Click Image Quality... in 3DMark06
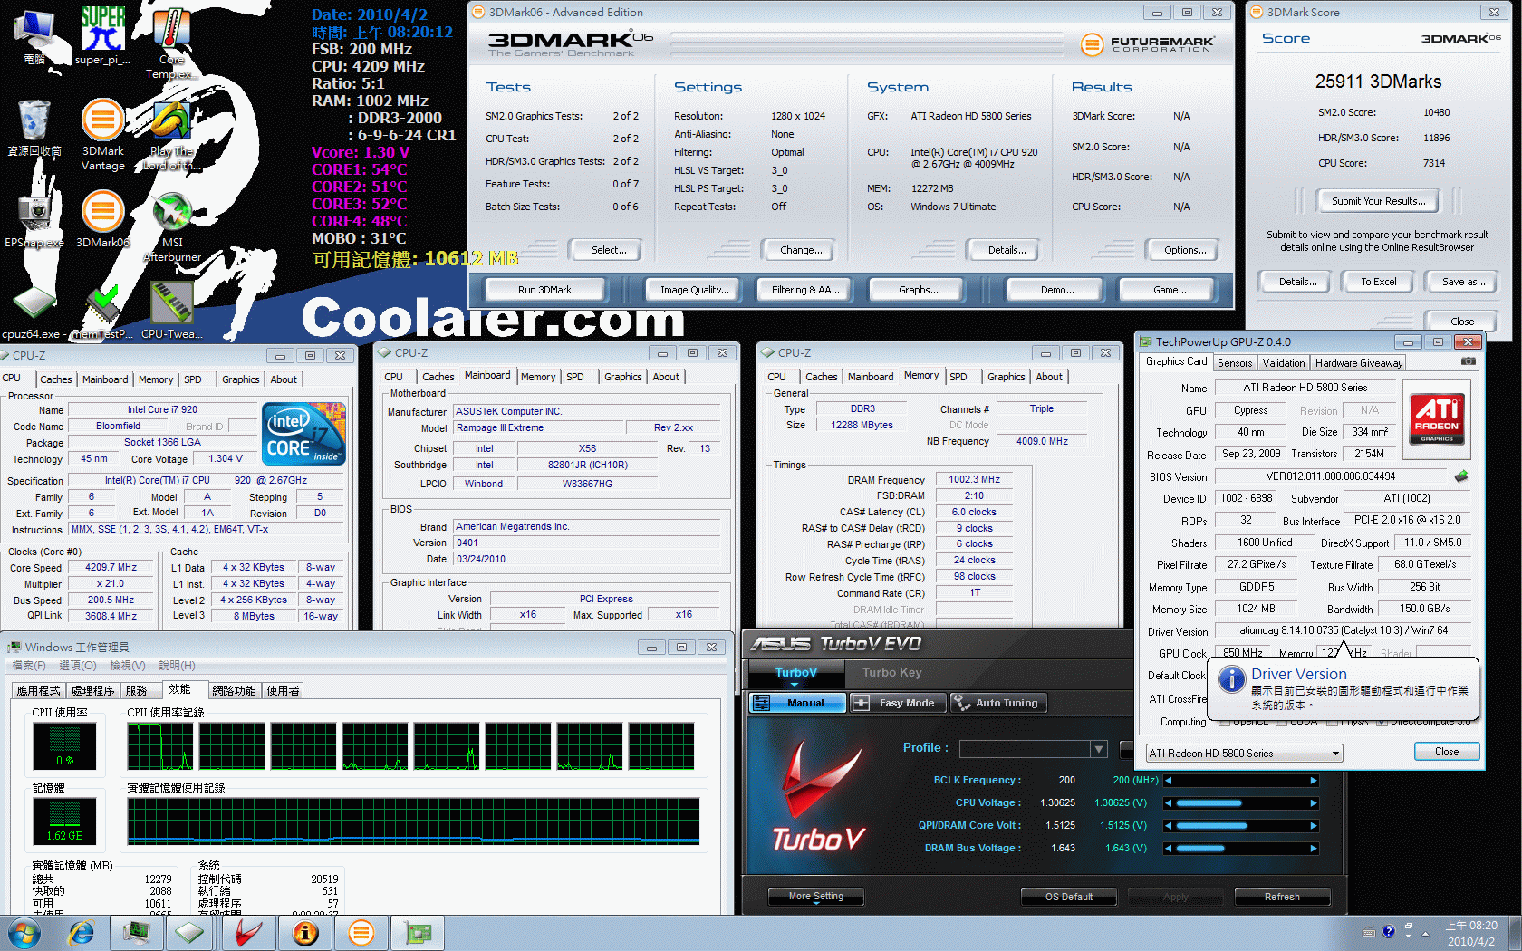The width and height of the screenshot is (1522, 951). click(694, 290)
